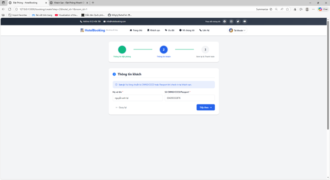Viewport: 330px width, 180px height.
Task: Expand the Tài khoản account dropdown
Action: (237, 30)
